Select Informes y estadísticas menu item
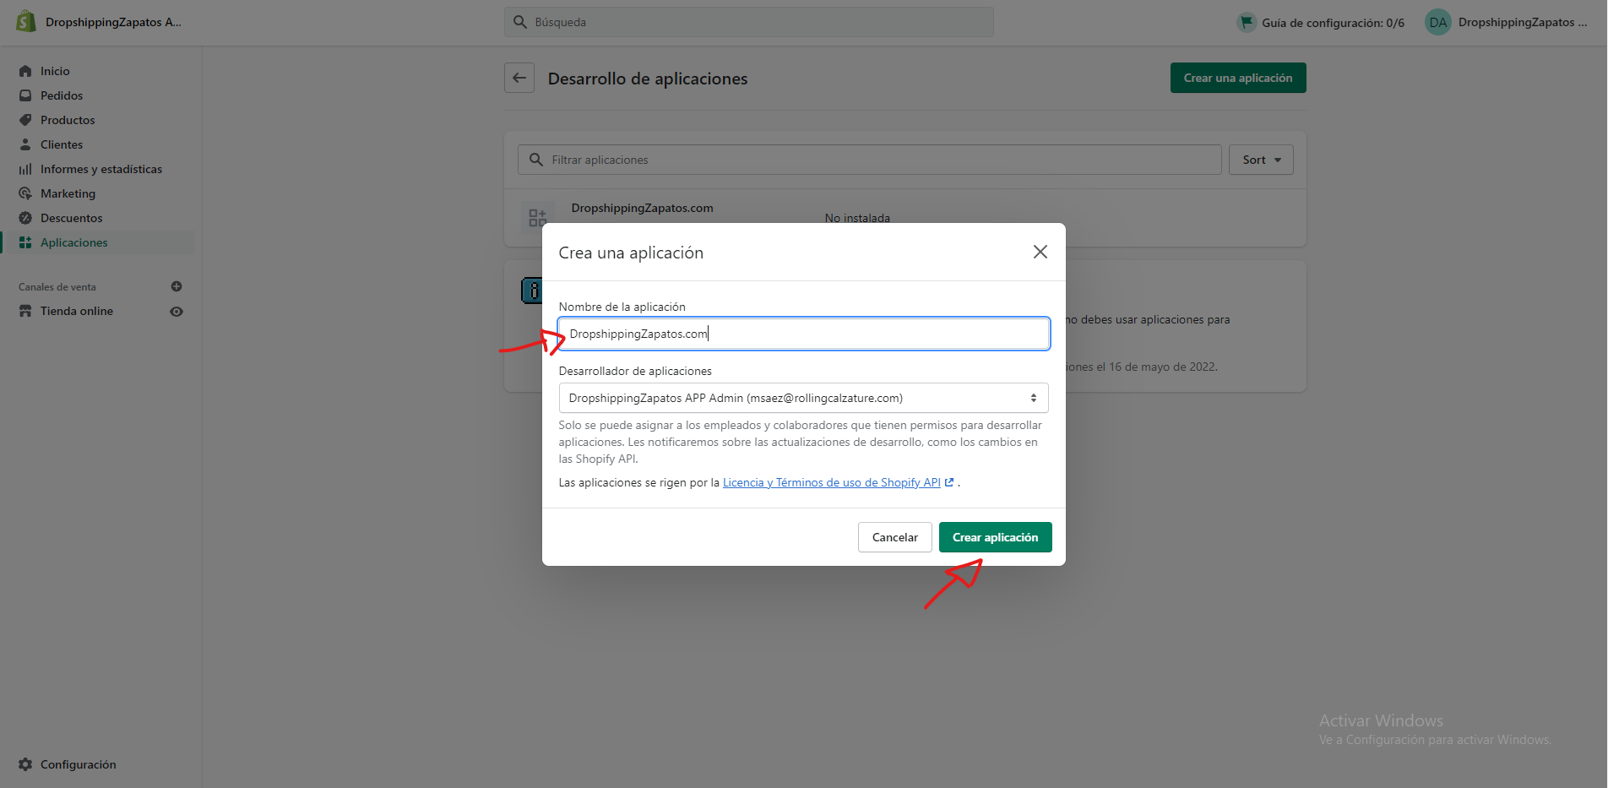This screenshot has width=1608, height=788. click(100, 169)
